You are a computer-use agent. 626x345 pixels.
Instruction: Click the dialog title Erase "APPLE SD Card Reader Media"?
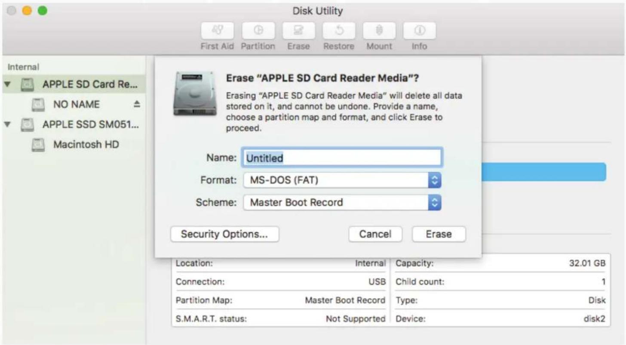point(322,79)
